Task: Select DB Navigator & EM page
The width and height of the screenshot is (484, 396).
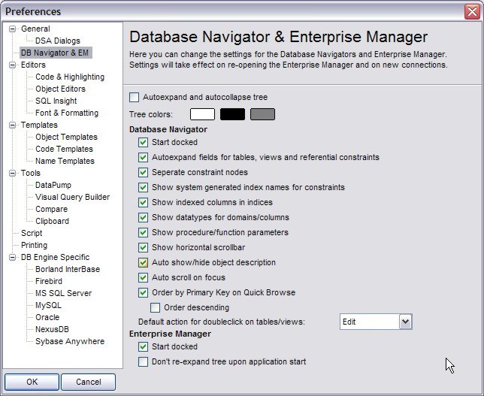Action: pyautogui.click(x=55, y=53)
